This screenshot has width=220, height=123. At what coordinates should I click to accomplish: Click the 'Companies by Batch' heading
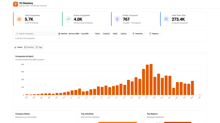pyautogui.click(x=24, y=56)
